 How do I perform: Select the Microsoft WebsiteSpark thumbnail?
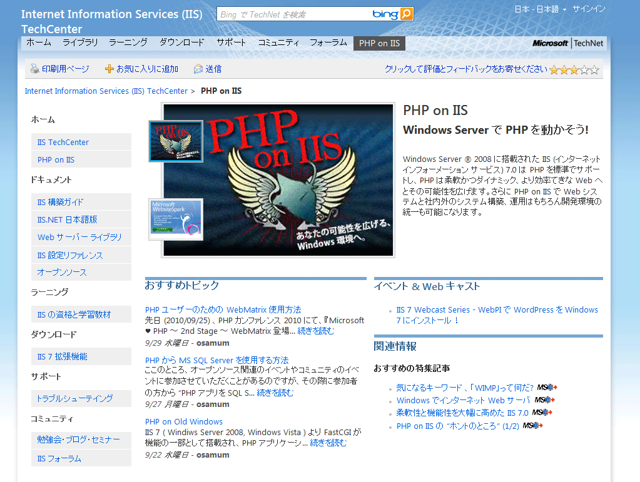pyautogui.click(x=176, y=219)
